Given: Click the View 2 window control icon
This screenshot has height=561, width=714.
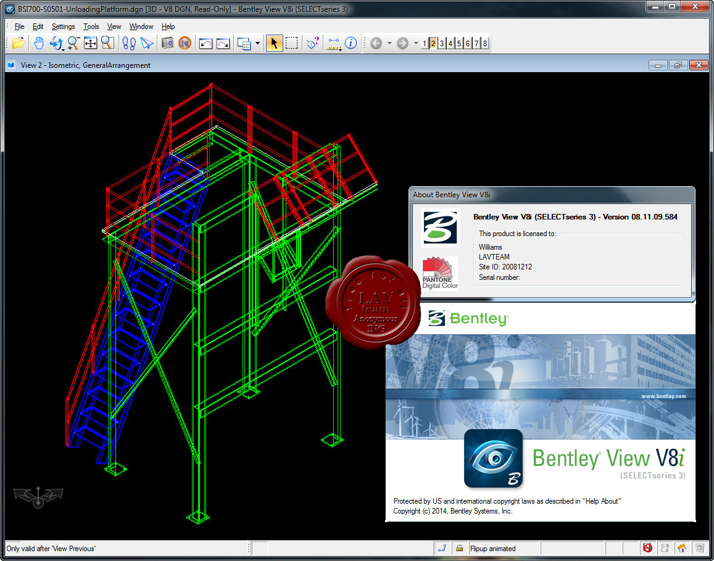Looking at the screenshot, I should tap(11, 65).
